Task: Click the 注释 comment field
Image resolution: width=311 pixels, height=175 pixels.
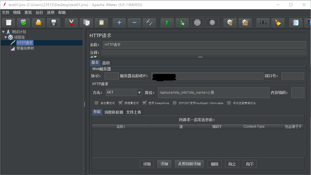Action: pos(204,52)
